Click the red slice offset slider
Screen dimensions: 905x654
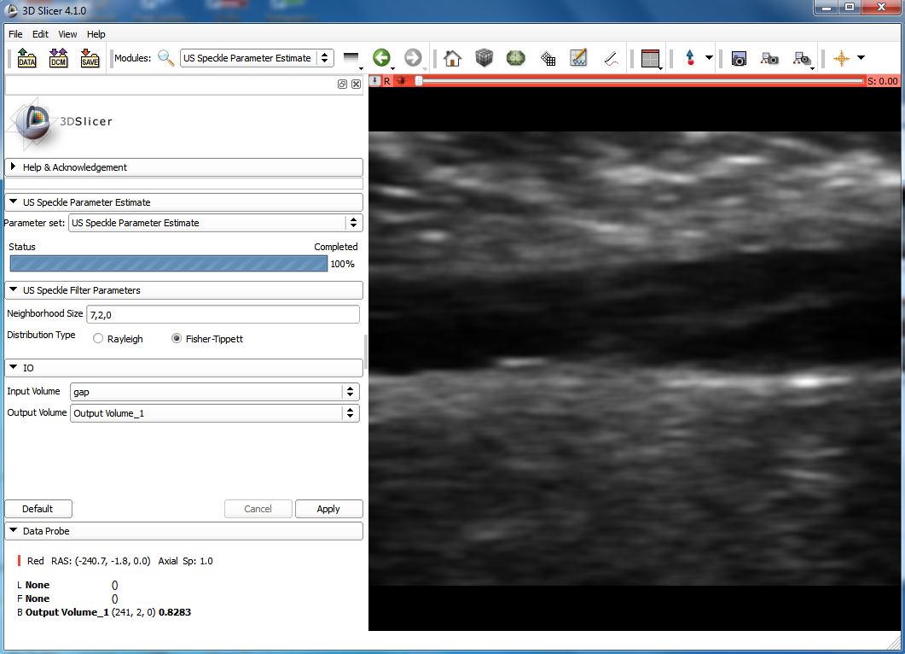640,81
